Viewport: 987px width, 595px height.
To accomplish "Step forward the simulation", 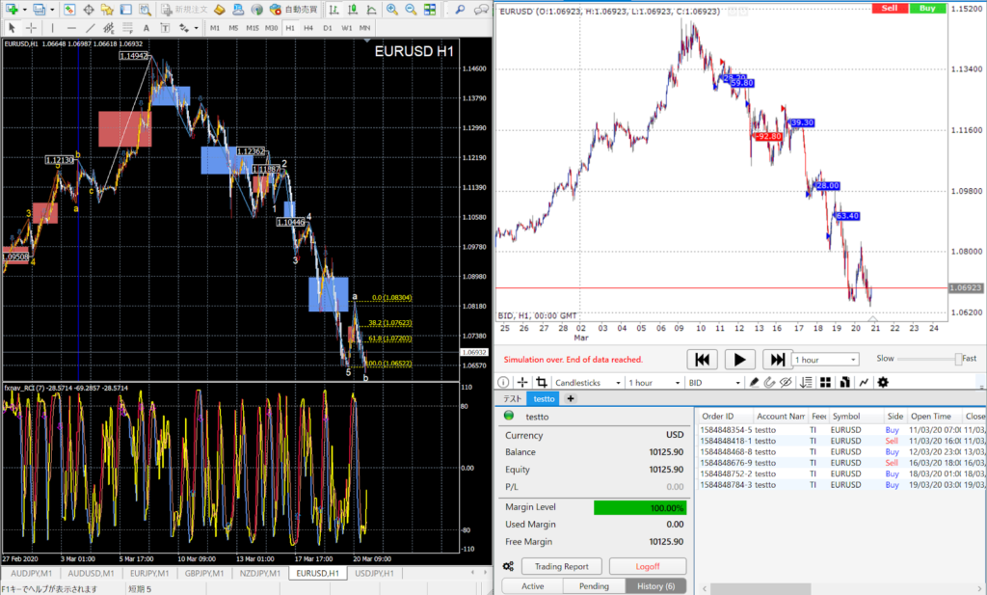I will (778, 360).
